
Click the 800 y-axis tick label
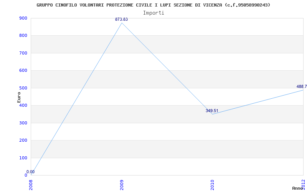coord(23,36)
